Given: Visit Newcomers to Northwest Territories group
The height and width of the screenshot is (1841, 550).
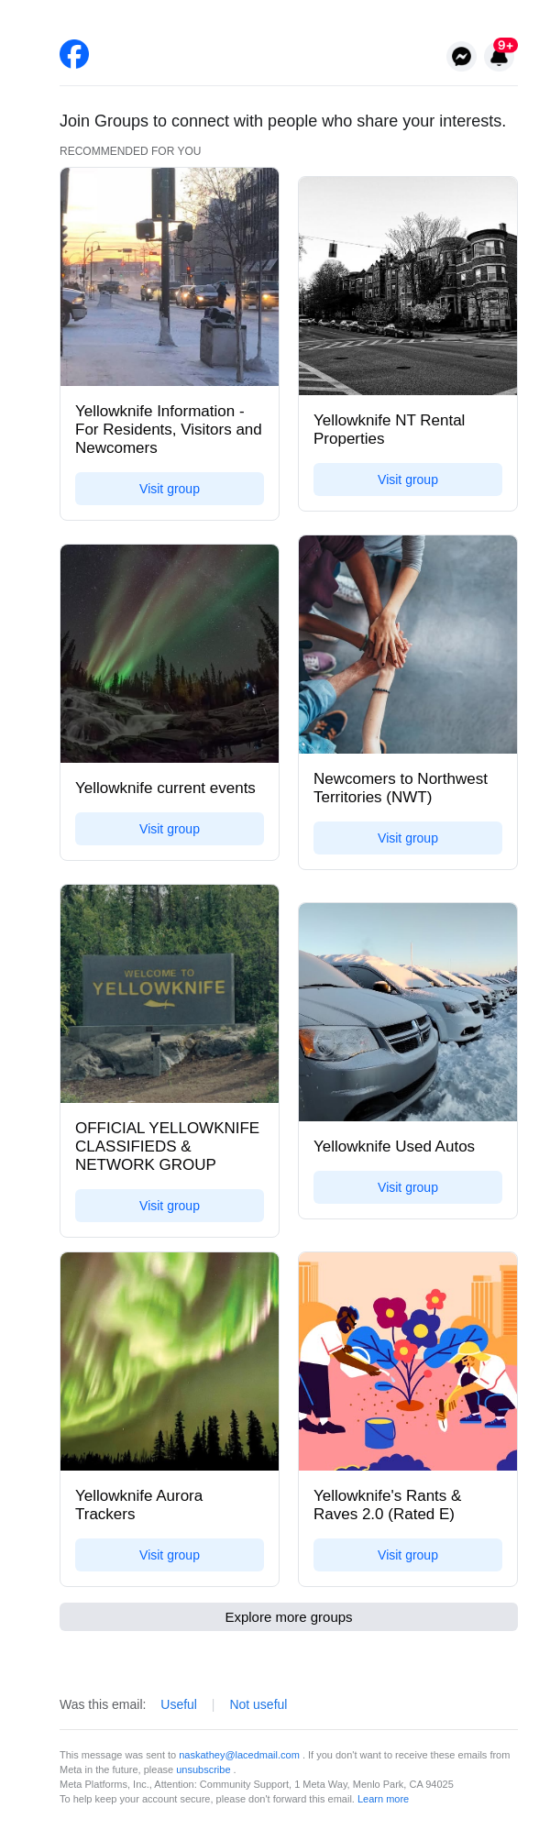Looking at the screenshot, I should click(408, 838).
